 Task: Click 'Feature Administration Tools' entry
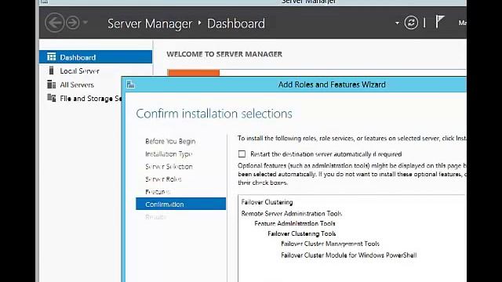click(x=295, y=223)
